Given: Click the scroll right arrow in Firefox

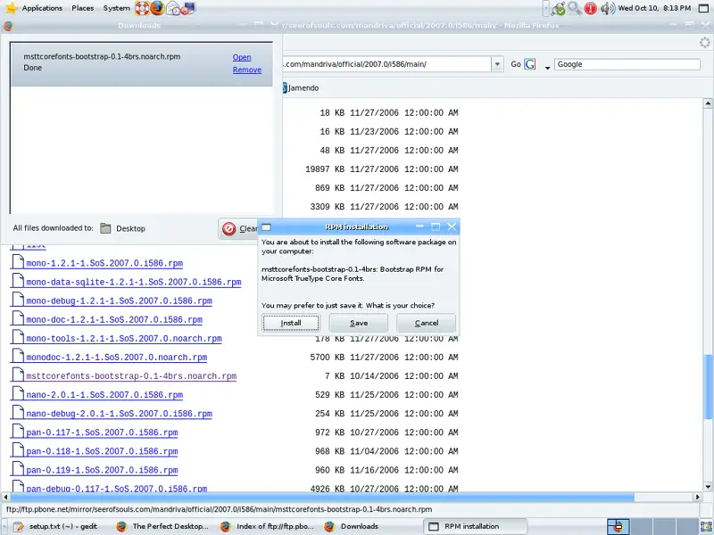Looking at the screenshot, I should click(x=698, y=497).
